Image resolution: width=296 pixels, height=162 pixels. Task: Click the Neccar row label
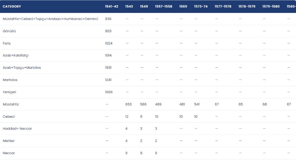pyautogui.click(x=9, y=153)
